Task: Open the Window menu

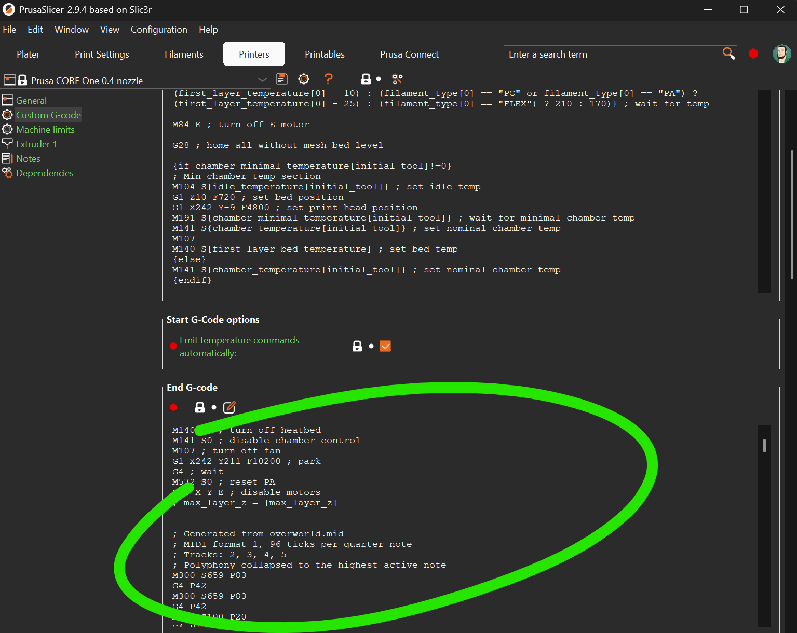Action: 72,30
